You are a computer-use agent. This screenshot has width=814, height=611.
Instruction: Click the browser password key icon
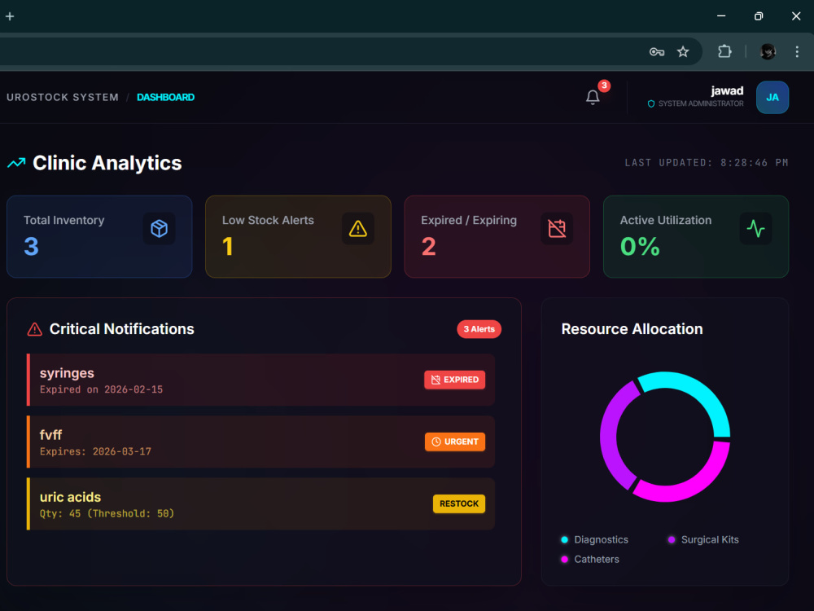657,51
